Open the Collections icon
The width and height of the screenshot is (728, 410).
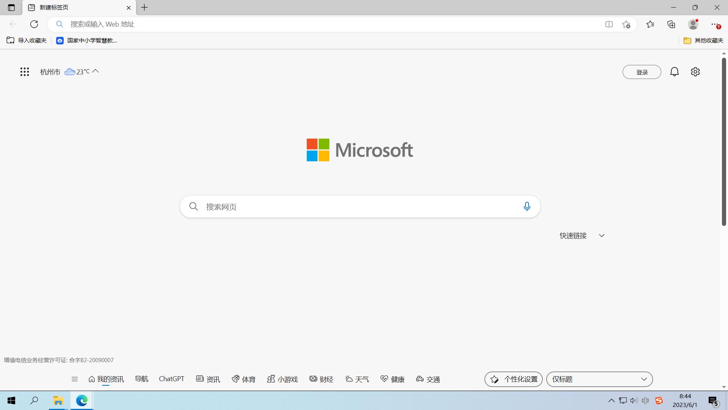click(671, 24)
